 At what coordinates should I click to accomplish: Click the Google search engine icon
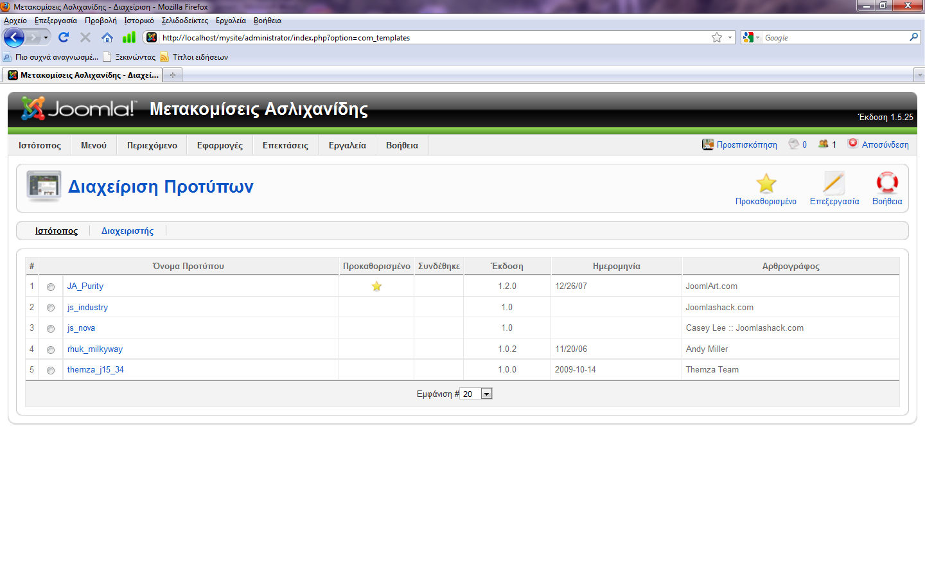coord(748,37)
